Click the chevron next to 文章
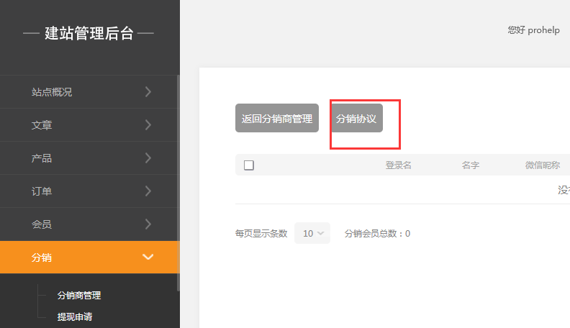This screenshot has height=328, width=570. (148, 124)
